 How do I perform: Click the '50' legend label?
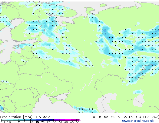78,122
